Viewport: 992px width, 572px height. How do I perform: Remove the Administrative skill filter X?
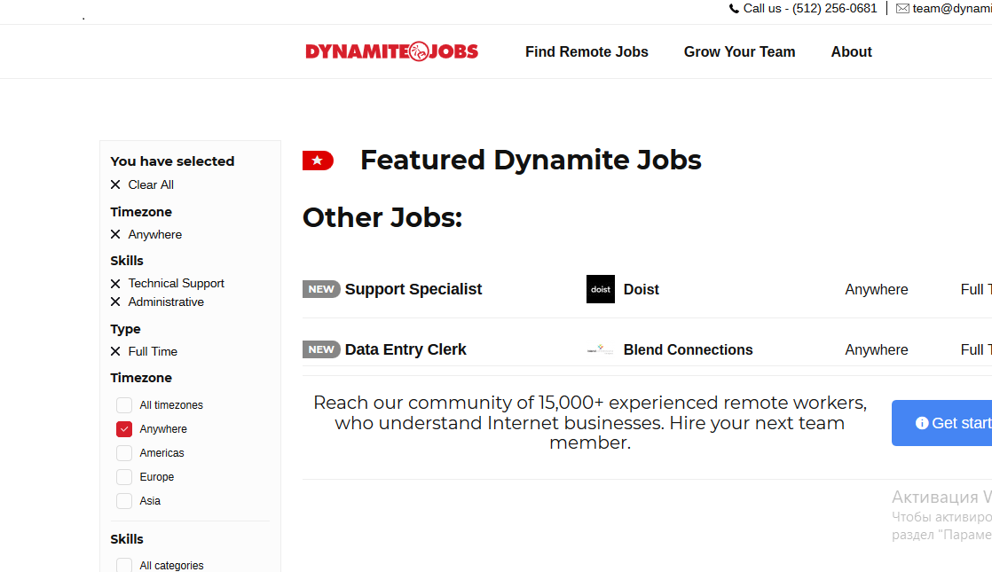pyautogui.click(x=115, y=302)
